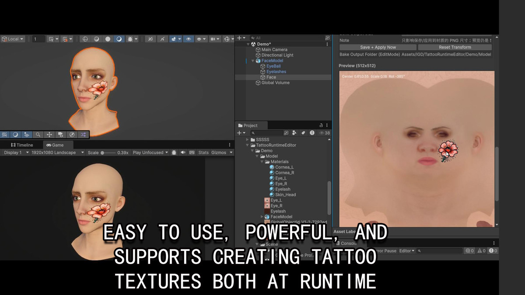The height and width of the screenshot is (295, 525).
Task: Switch to the Console tab
Action: coord(347,243)
